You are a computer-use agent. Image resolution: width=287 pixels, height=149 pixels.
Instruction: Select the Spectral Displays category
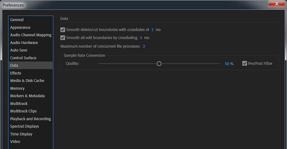coord(30,126)
